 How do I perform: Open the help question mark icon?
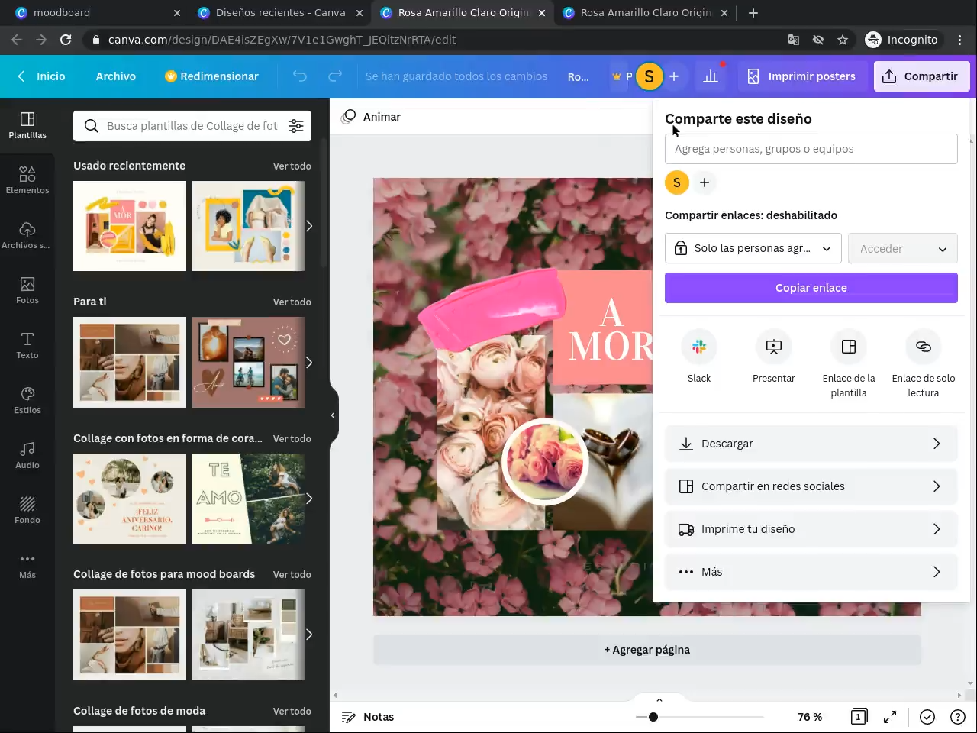[x=958, y=717]
